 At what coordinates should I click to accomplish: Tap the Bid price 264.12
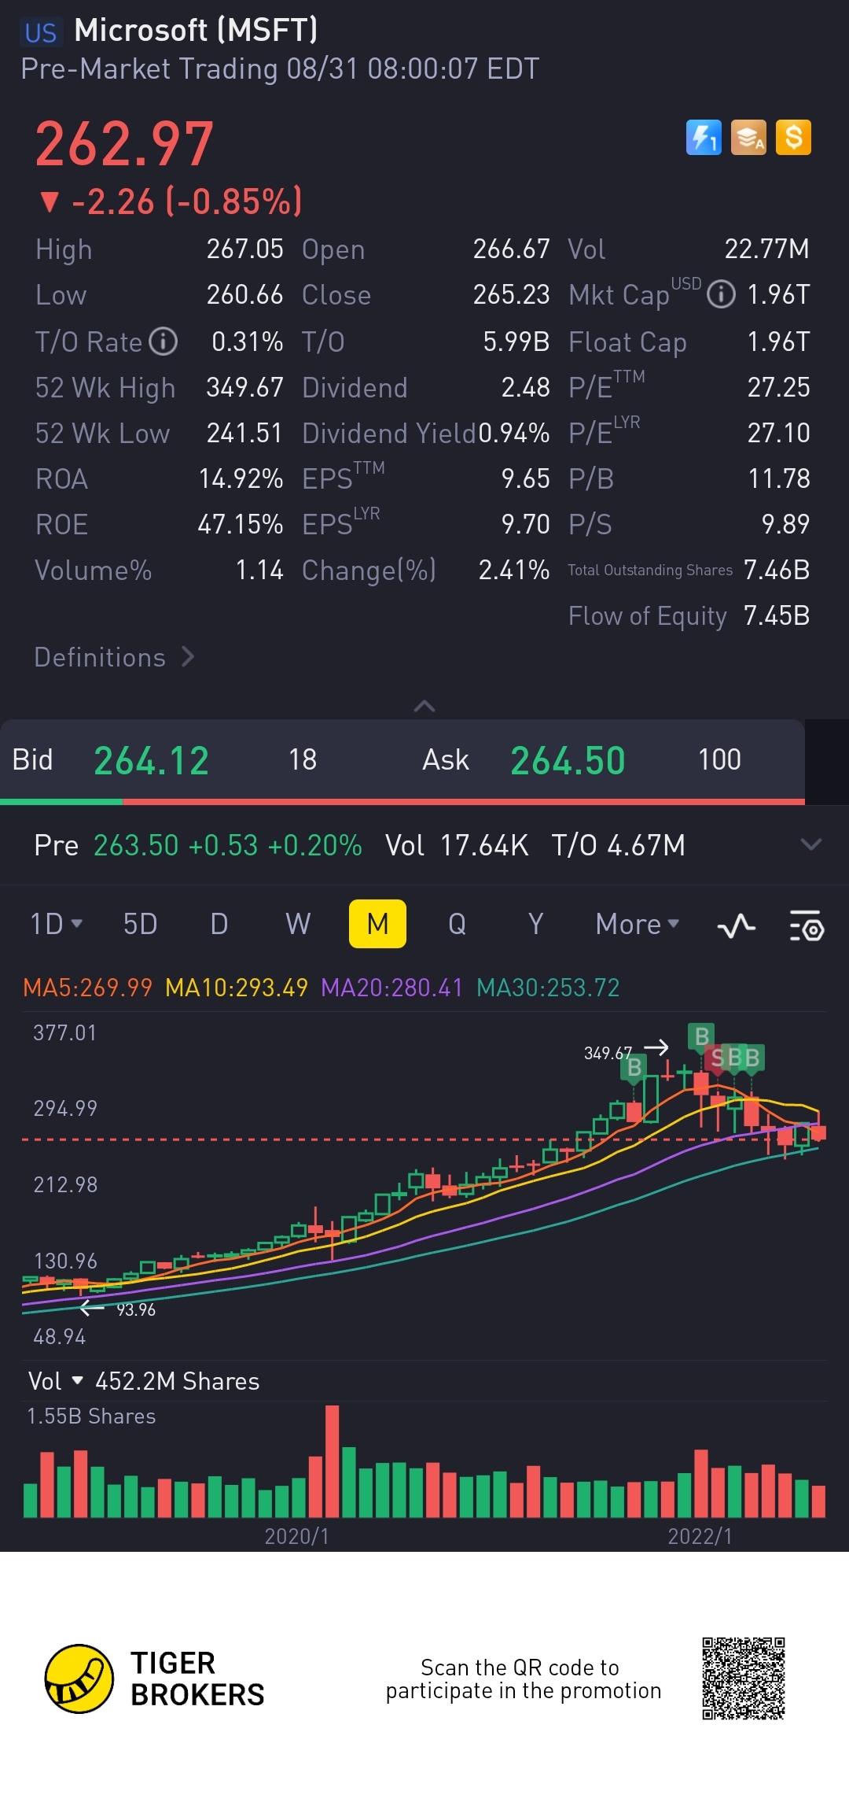tap(152, 761)
